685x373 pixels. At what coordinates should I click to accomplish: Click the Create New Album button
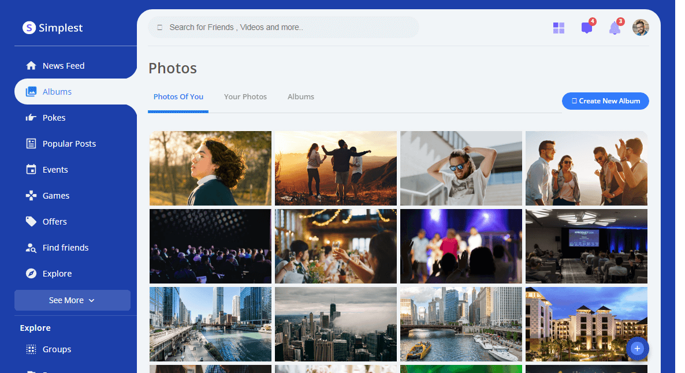605,101
